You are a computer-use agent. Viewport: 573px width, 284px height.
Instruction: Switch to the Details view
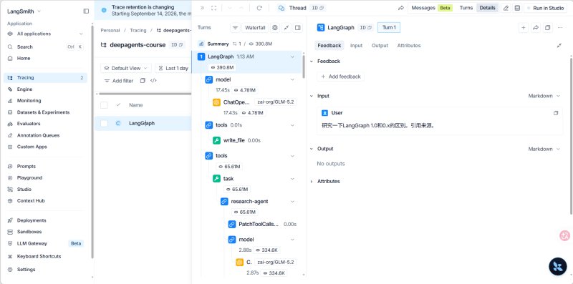487,8
